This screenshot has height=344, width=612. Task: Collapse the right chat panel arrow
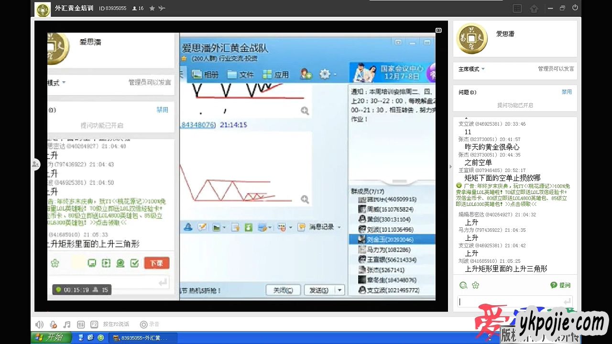(450, 167)
